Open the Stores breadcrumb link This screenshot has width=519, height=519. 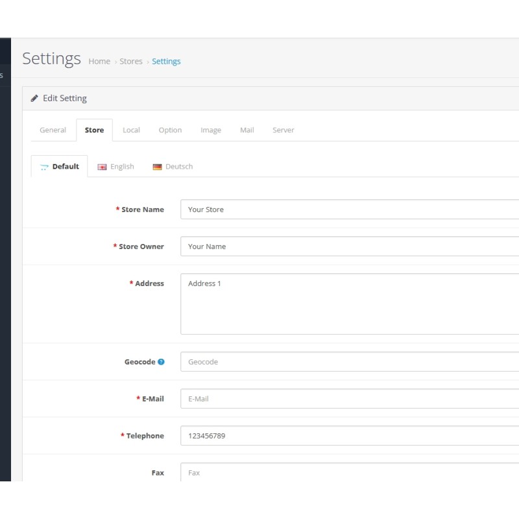tap(130, 62)
